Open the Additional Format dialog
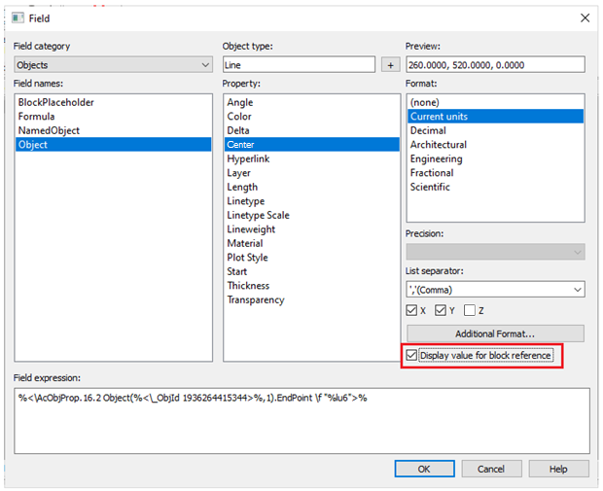The image size is (603, 491). (494, 333)
